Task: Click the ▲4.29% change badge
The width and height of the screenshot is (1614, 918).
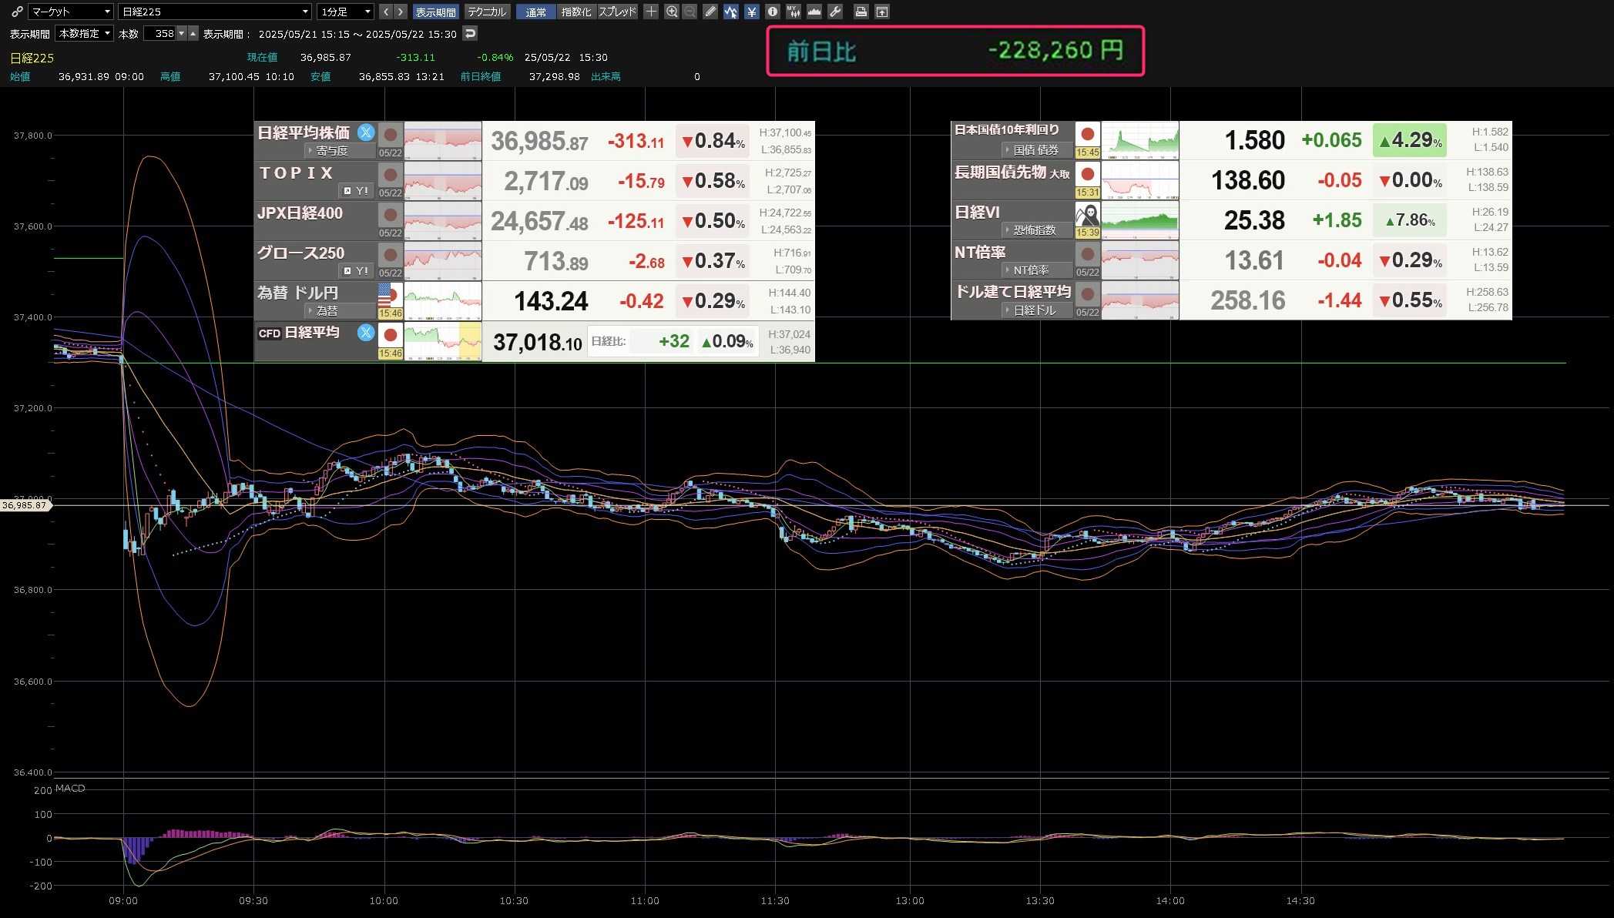Action: pyautogui.click(x=1409, y=140)
